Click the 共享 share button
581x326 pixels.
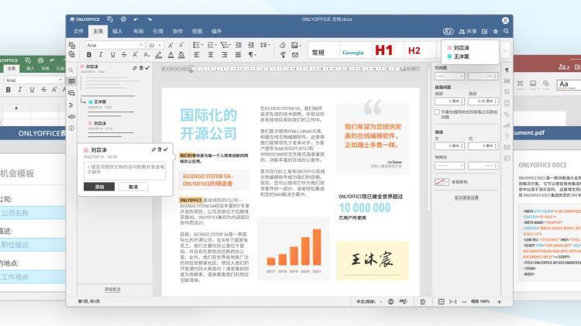pos(468,32)
